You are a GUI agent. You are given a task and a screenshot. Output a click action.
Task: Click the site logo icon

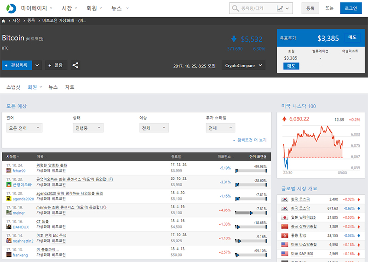pyautogui.click(x=11, y=8)
